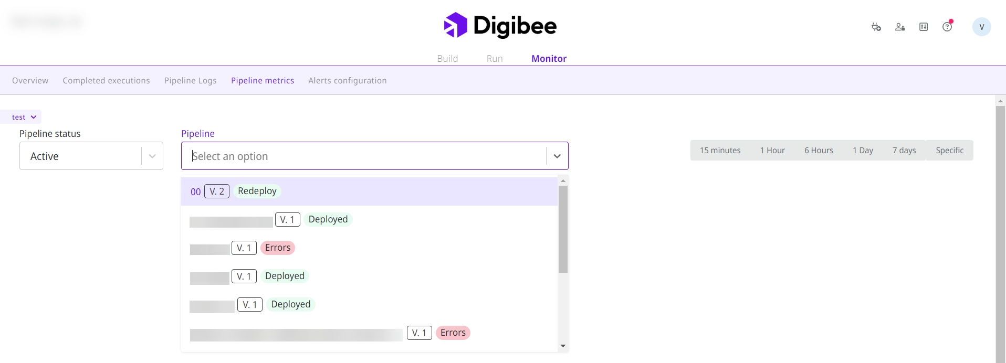This screenshot has height=363, width=1006.
Task: Click the Digibee logo
Action: click(500, 26)
